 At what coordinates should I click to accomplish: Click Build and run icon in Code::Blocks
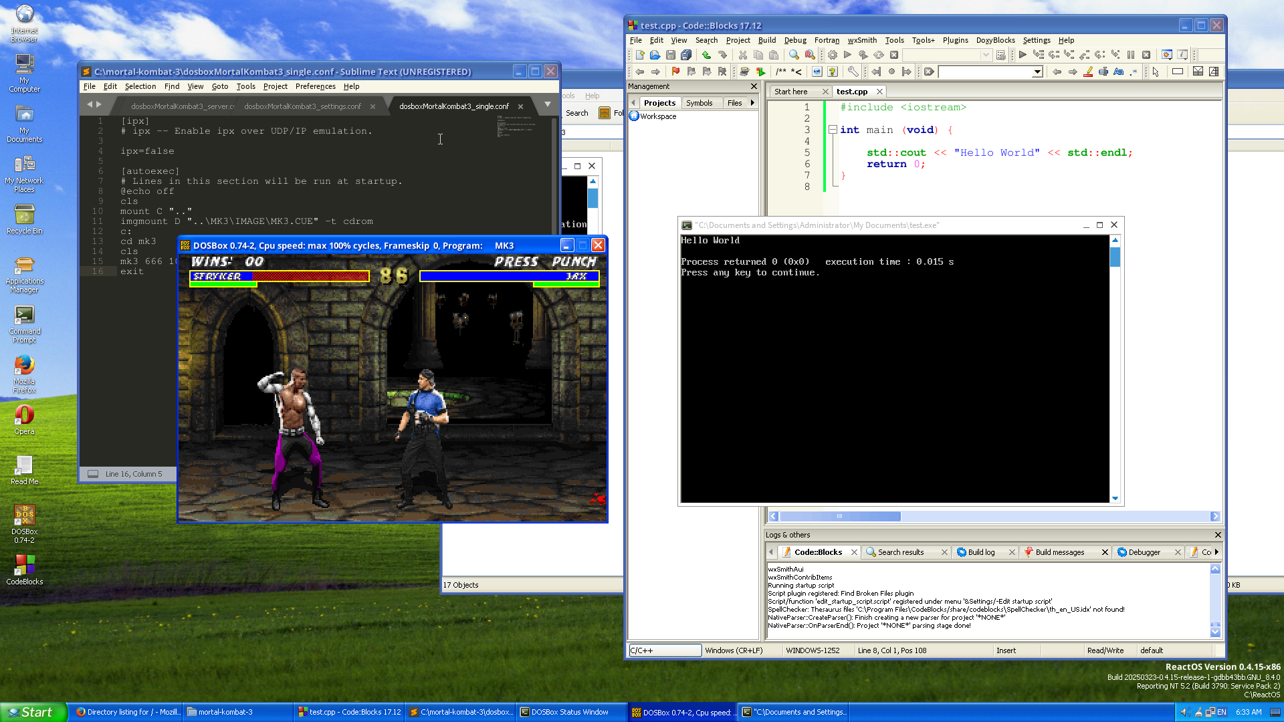pyautogui.click(x=863, y=55)
